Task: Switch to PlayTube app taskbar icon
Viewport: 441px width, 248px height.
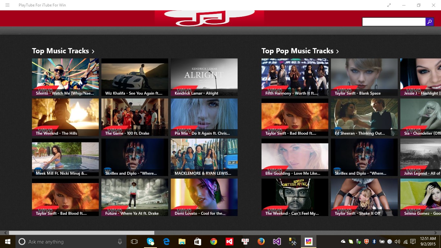Action: click(x=309, y=242)
